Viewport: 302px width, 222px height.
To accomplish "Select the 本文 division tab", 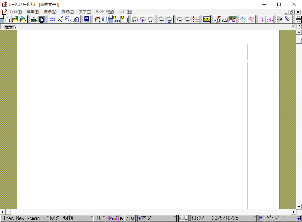I will 9,27.
